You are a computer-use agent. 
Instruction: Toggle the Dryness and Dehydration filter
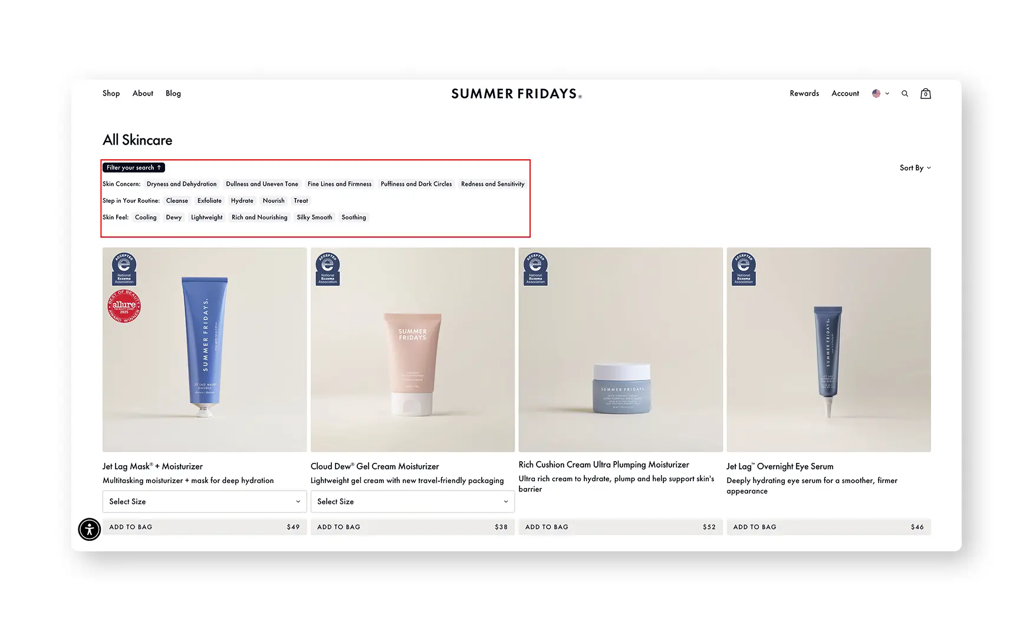[x=182, y=184]
